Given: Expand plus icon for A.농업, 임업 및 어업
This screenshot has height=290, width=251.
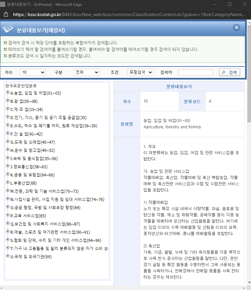Looking at the screenshot, I should point(8,92).
